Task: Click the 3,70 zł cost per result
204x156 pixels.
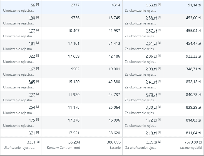Action: [x=151, y=95]
